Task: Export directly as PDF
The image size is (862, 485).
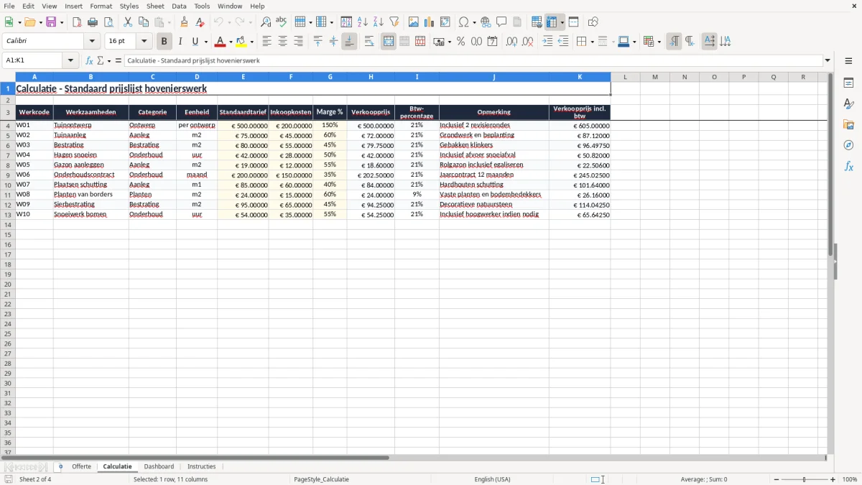Action: [x=77, y=22]
